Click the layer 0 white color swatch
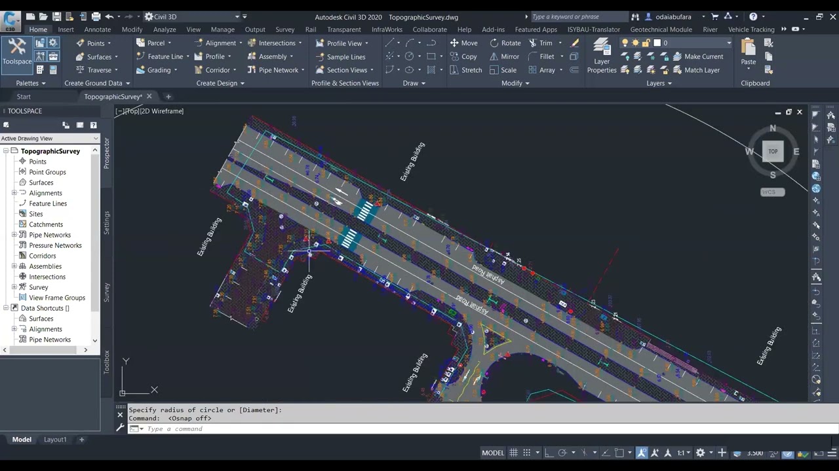This screenshot has width=839, height=471. [x=657, y=43]
